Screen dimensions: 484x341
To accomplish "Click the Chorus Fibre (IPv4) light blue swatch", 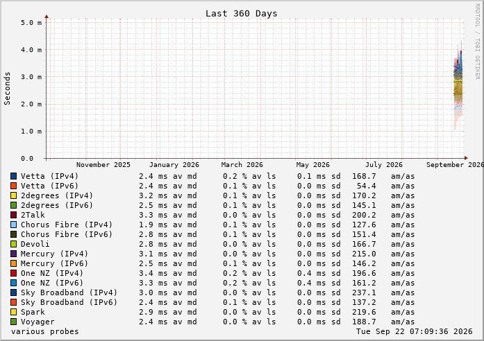I will click(x=14, y=225).
